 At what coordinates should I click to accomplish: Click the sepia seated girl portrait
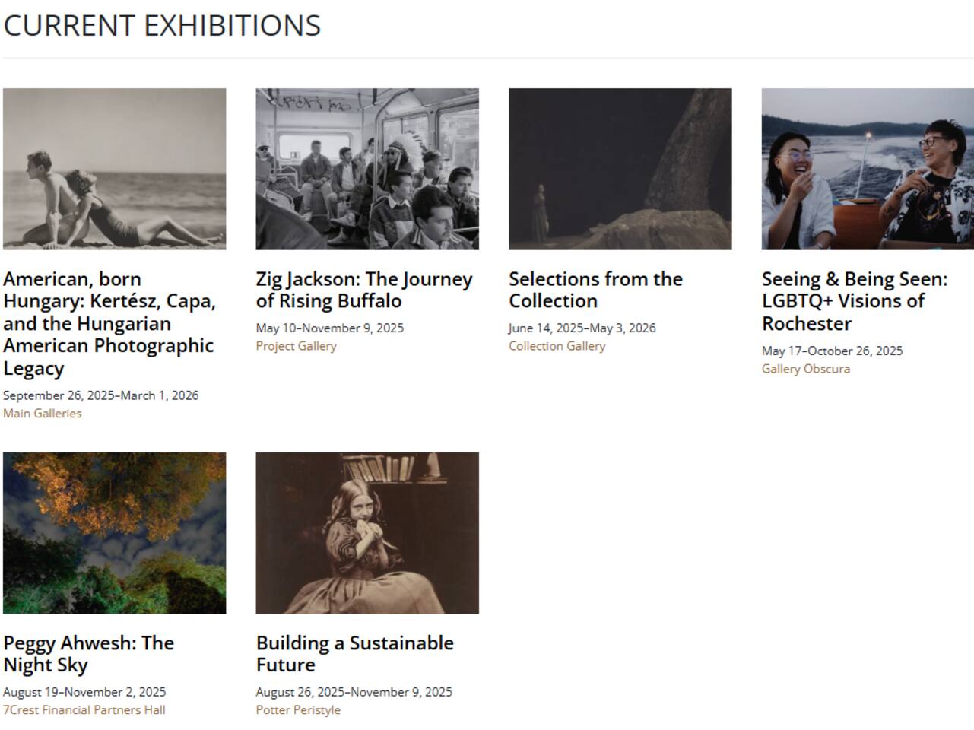(x=367, y=533)
